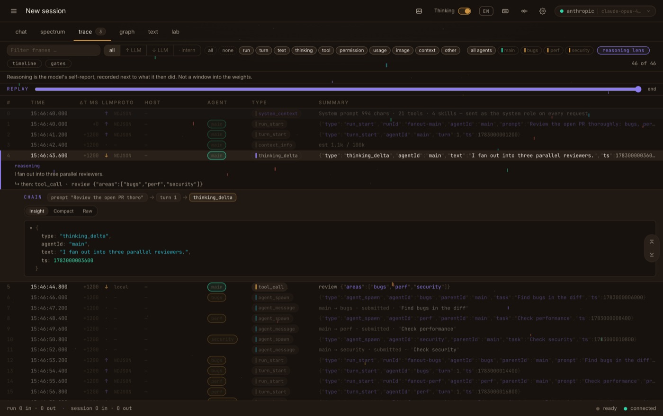Open the hamburger menu beside New session
This screenshot has width=663, height=416.
14,11
